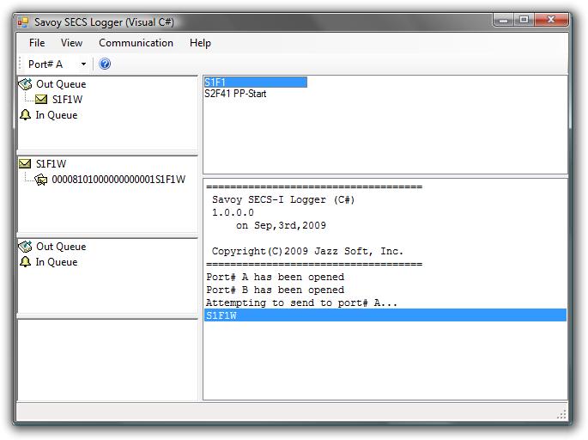The width and height of the screenshot is (588, 440).
Task: Click envelope icon of S1F1W root node
Action: tap(25, 163)
